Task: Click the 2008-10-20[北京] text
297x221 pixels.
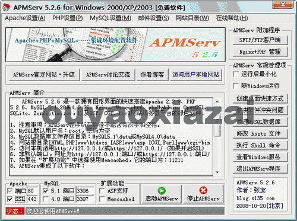Action: tap(260, 206)
